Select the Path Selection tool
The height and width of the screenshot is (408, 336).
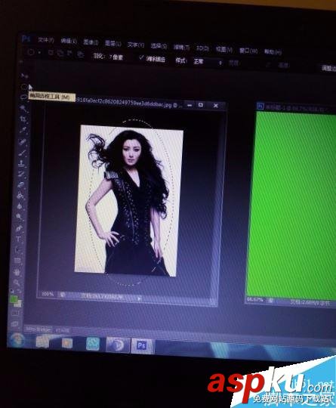[x=18, y=250]
